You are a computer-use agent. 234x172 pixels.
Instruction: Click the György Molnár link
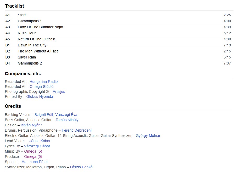click(148, 136)
